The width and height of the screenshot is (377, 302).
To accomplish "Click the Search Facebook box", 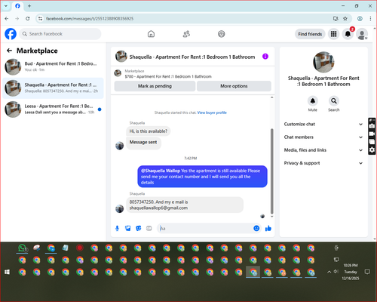I will point(60,34).
